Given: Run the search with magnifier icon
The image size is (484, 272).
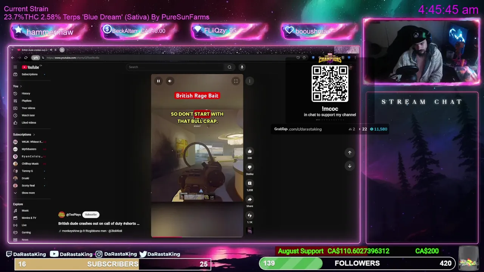Looking at the screenshot, I should (x=229, y=67).
